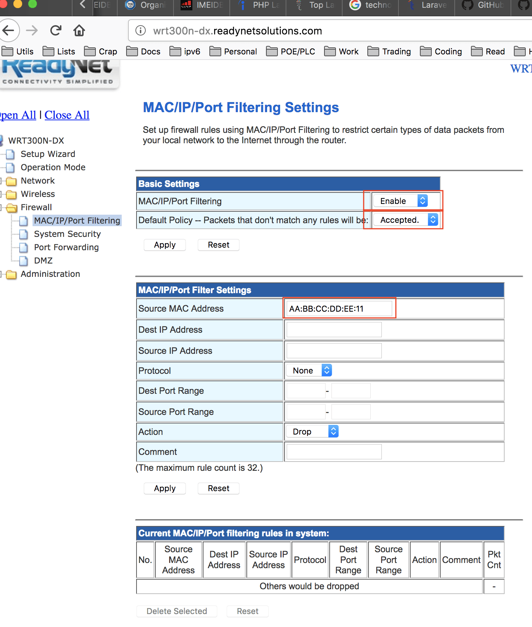Click Apply under the filter settings table
The height and width of the screenshot is (627, 532).
point(165,489)
